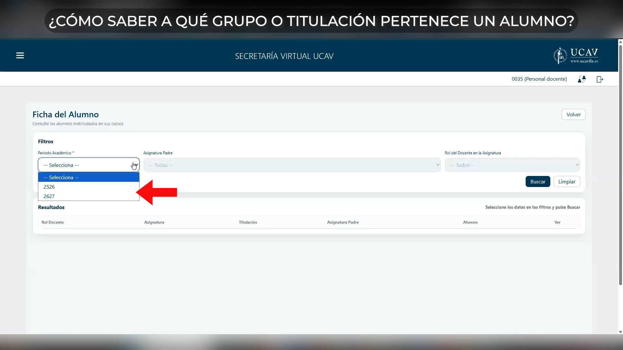This screenshot has height=350, width=623.
Task: Open the Asignatura Padre dropdown
Action: pos(292,165)
